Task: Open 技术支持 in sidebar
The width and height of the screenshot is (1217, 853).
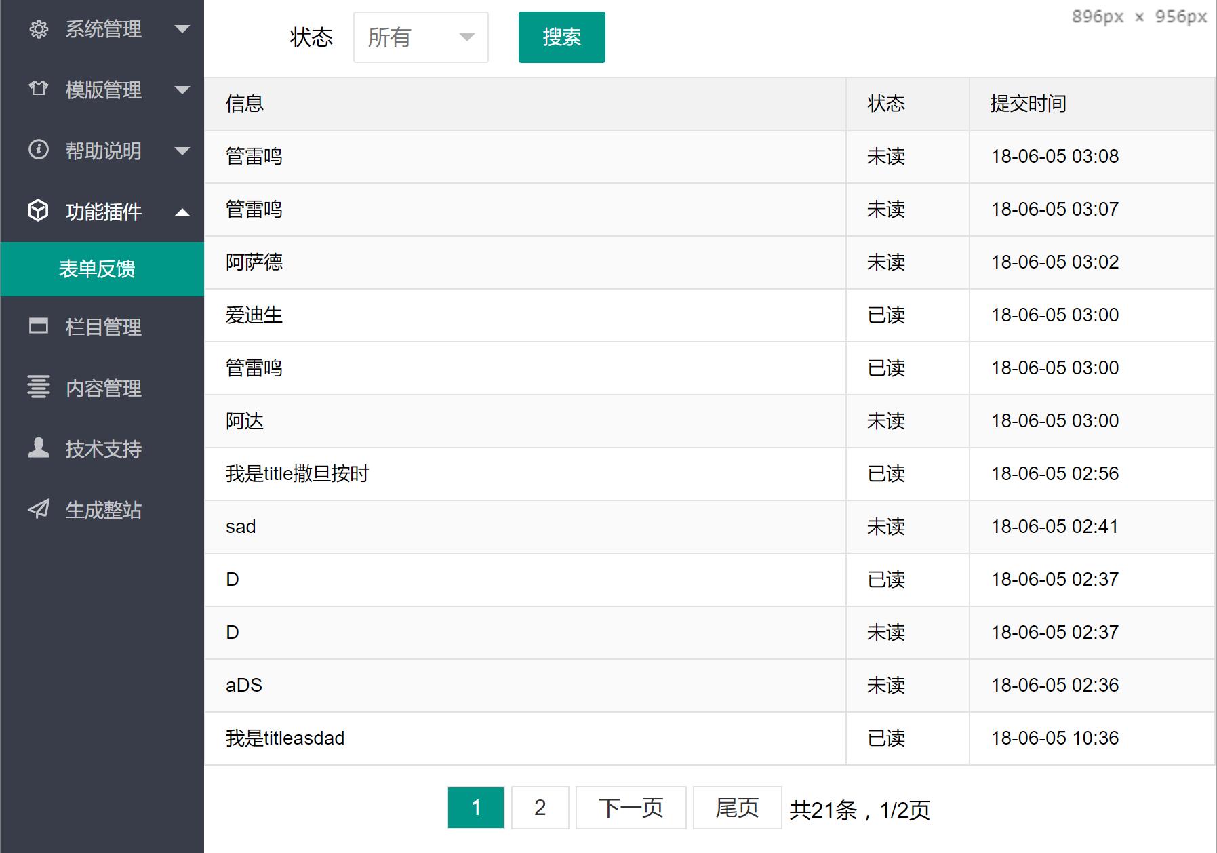Action: pos(102,449)
